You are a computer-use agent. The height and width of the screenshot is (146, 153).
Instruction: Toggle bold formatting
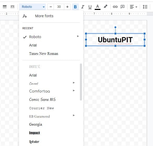pyautogui.click(x=75, y=7)
